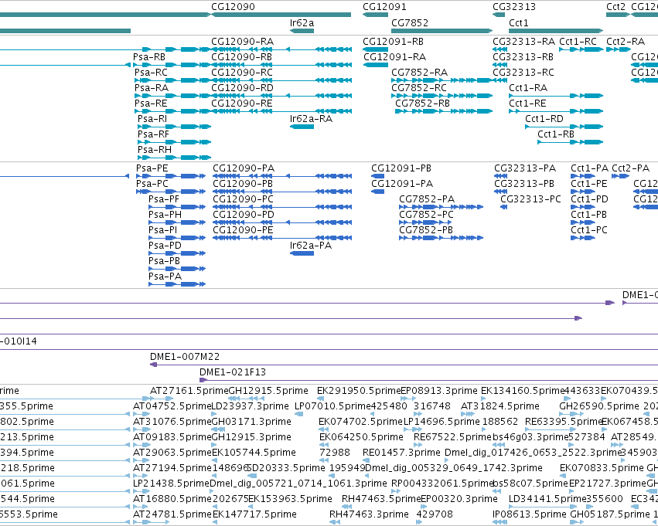Click EST label RE67522.5prime
The width and height of the screenshot is (658, 526).
click(x=452, y=437)
